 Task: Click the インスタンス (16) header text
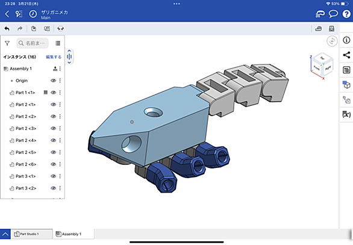pos(20,57)
